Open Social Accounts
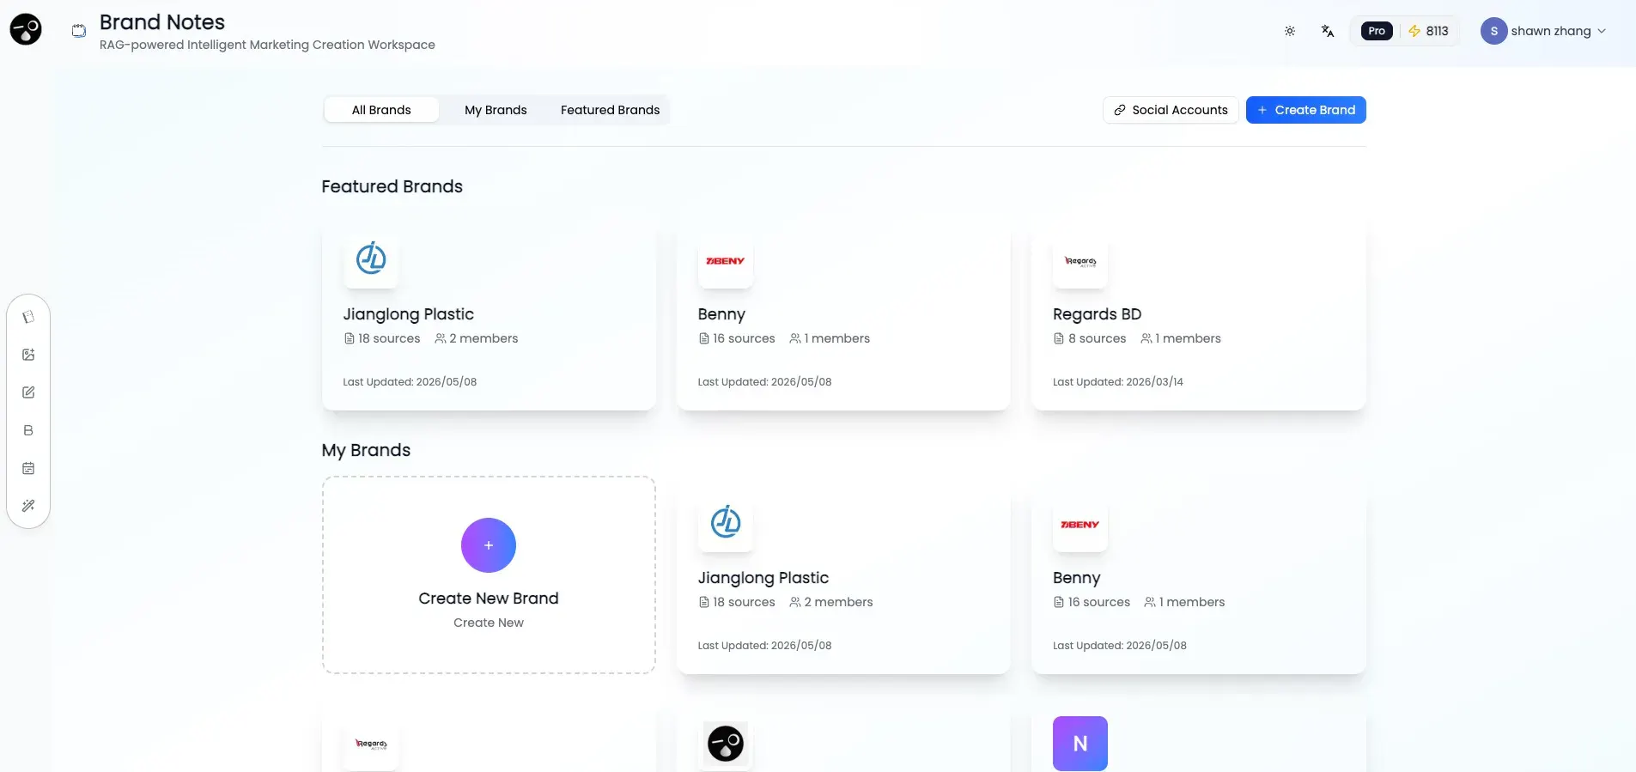 (1171, 110)
